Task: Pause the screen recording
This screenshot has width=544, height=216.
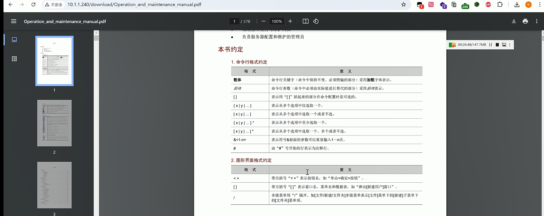Action: click(490, 45)
